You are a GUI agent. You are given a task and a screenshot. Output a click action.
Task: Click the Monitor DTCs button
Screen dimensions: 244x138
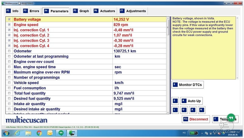[188, 85]
